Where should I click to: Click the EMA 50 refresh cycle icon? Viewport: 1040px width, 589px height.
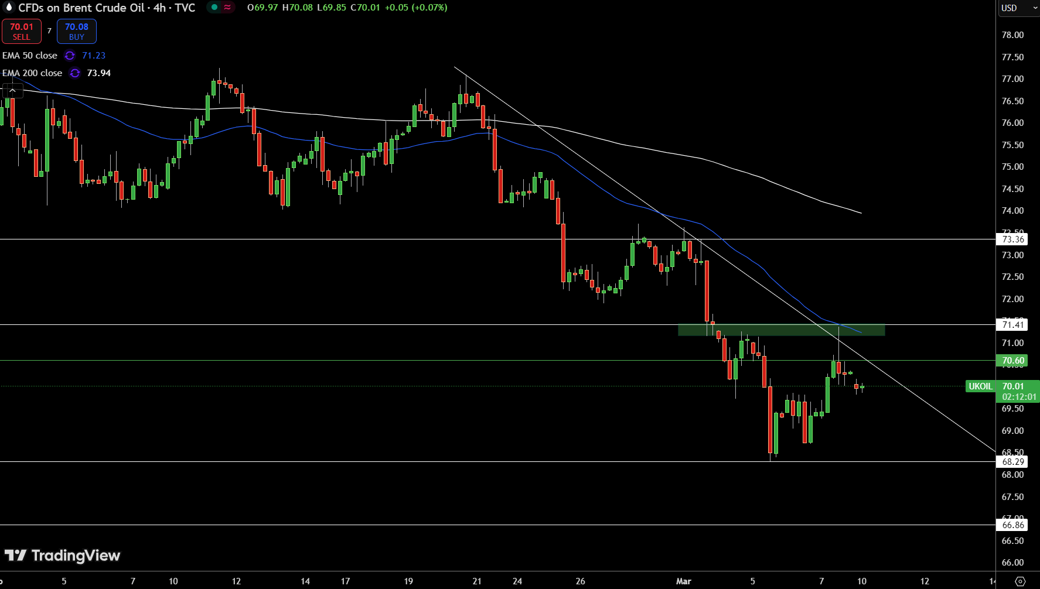tap(70, 56)
